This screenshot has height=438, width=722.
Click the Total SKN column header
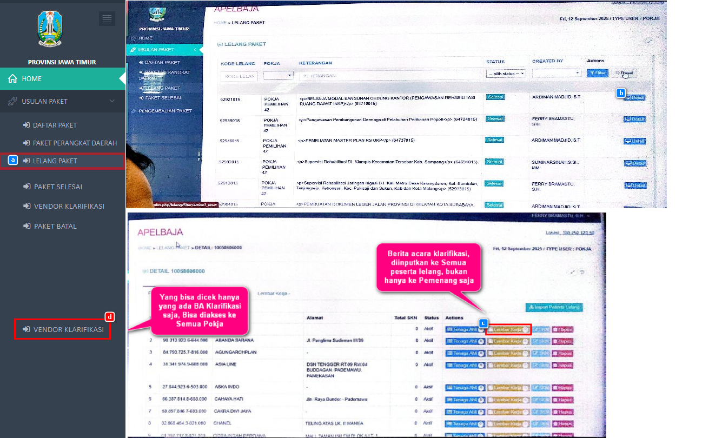(407, 317)
